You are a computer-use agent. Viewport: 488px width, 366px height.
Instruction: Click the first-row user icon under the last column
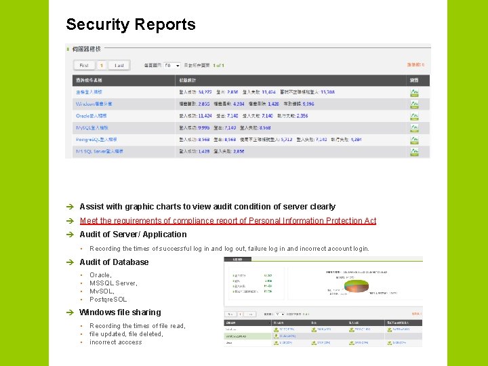[389, 329]
